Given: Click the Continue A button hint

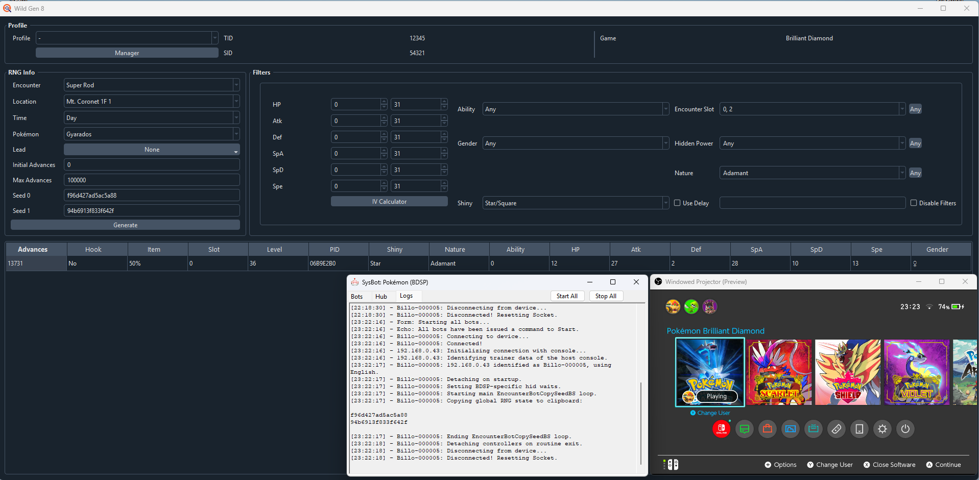Looking at the screenshot, I should 944,465.
